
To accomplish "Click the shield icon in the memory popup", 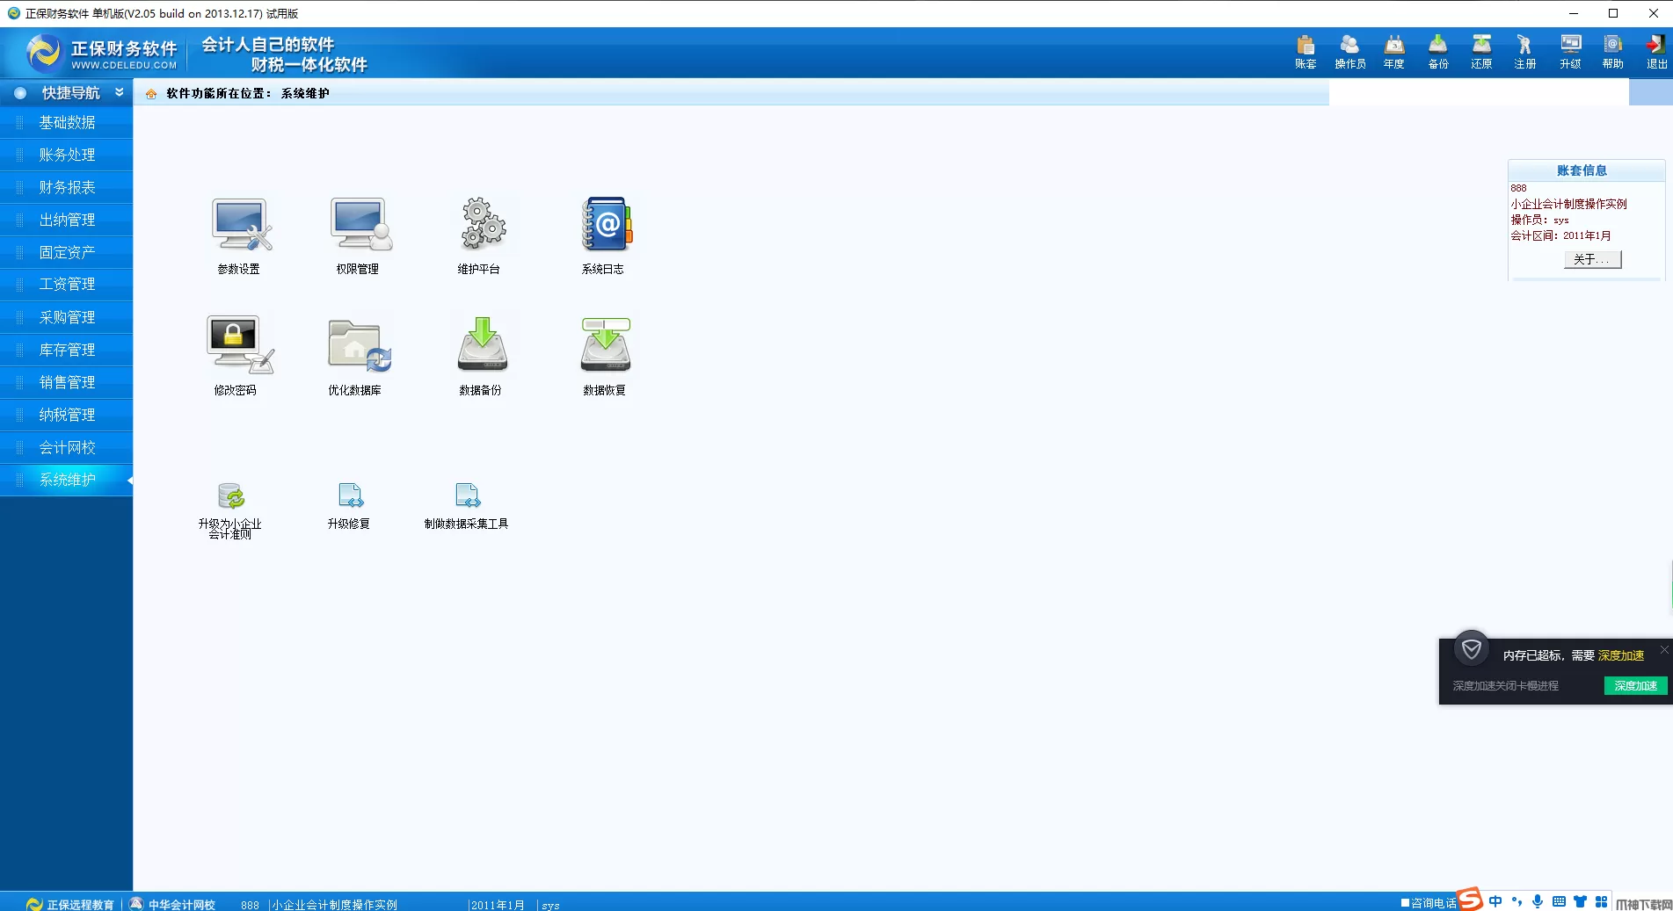I will click(1472, 650).
